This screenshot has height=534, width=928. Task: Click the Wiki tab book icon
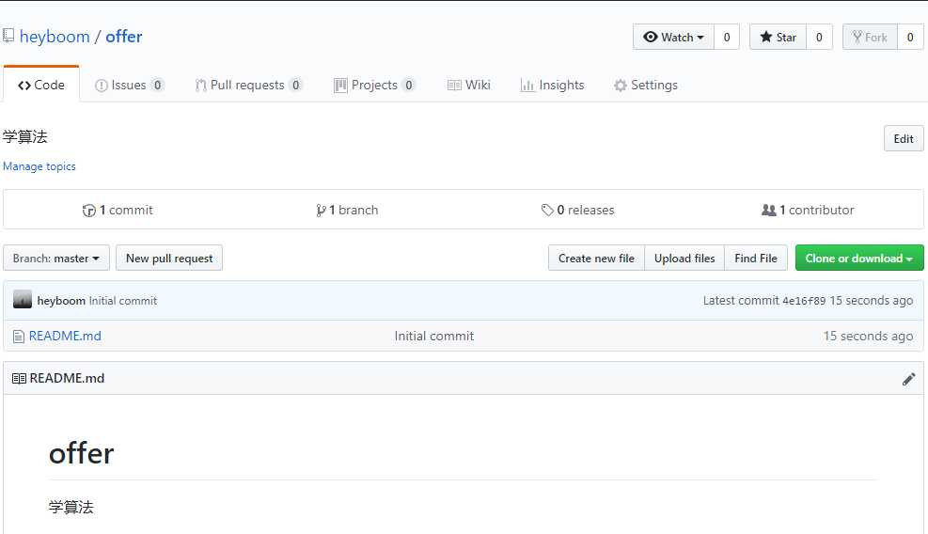(454, 86)
